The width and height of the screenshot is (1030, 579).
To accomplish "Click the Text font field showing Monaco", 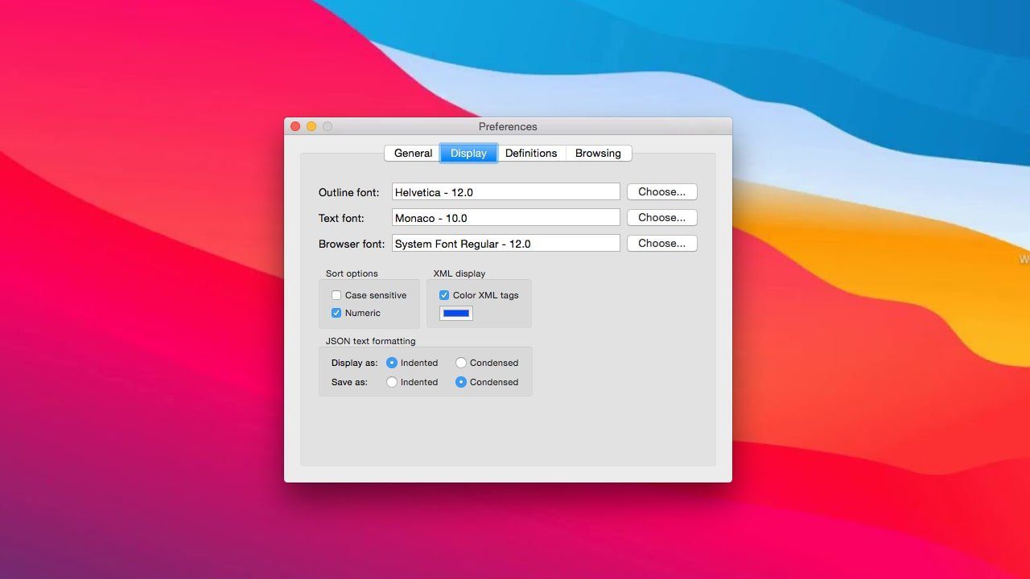I will point(505,218).
